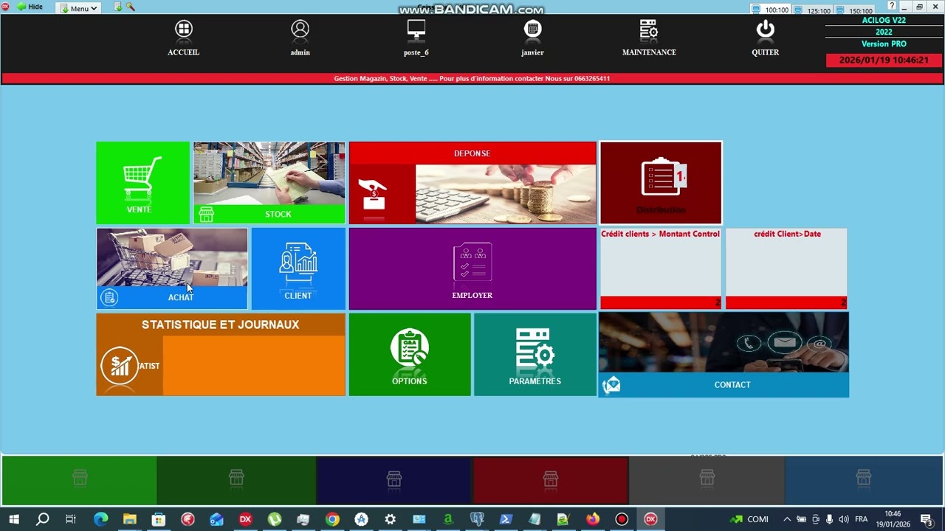Open Google Chrome from the taskbar
Image resolution: width=945 pixels, height=531 pixels.
click(x=332, y=519)
